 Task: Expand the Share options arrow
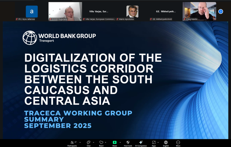pos(120,142)
